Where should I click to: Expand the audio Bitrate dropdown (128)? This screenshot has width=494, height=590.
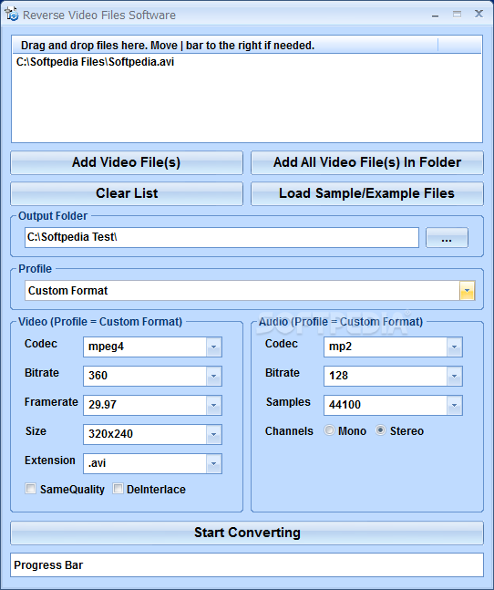tap(454, 376)
